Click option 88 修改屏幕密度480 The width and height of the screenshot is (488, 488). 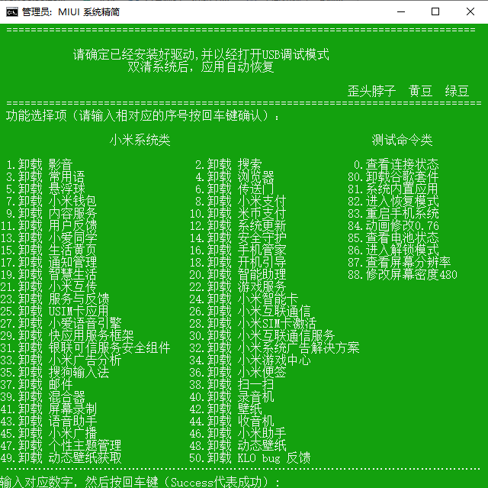403,275
